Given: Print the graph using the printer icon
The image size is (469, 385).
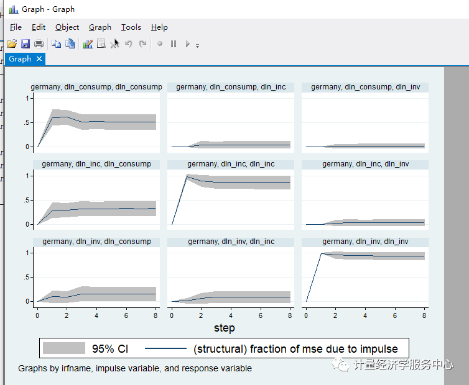Looking at the screenshot, I should (39, 44).
